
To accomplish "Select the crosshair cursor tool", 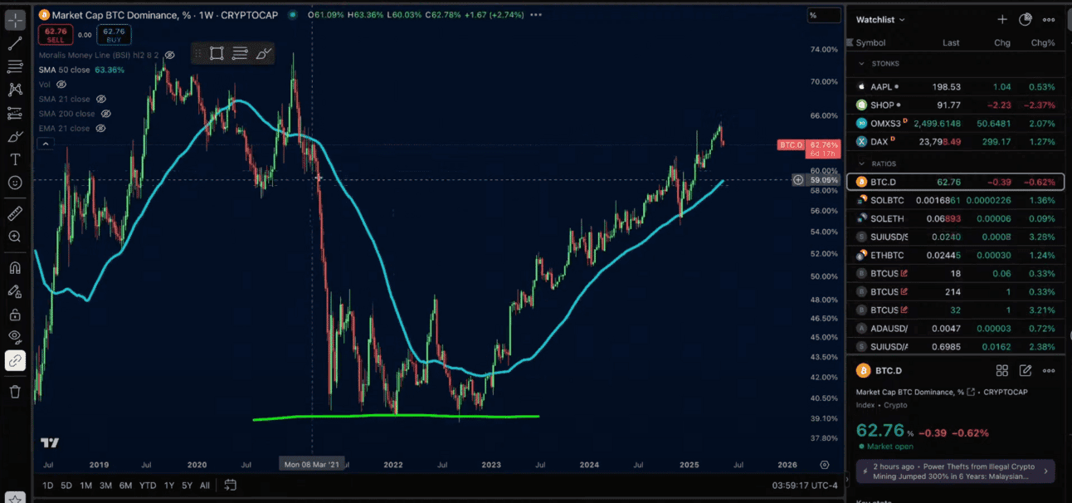I will click(x=15, y=19).
